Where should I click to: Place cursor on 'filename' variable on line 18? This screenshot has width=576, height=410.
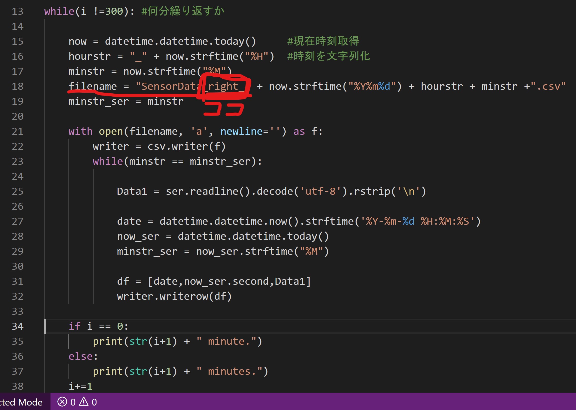coord(93,86)
